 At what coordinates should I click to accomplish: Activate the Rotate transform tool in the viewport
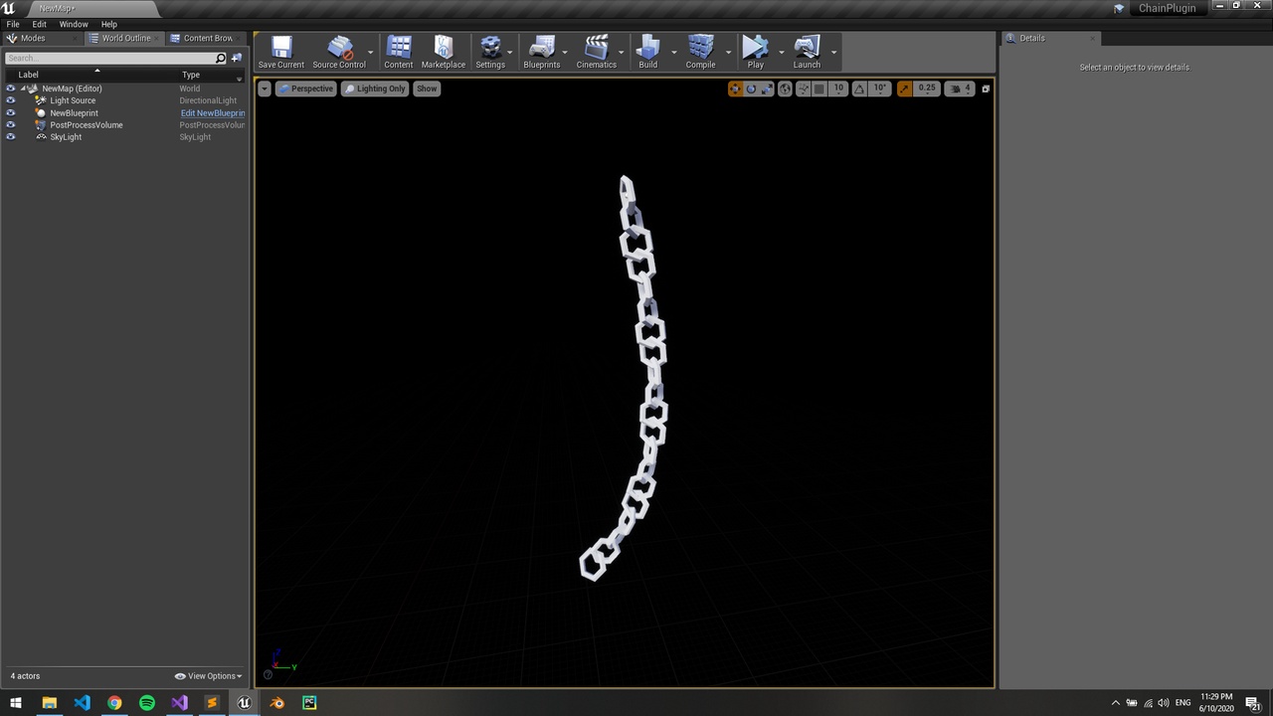[x=750, y=89]
